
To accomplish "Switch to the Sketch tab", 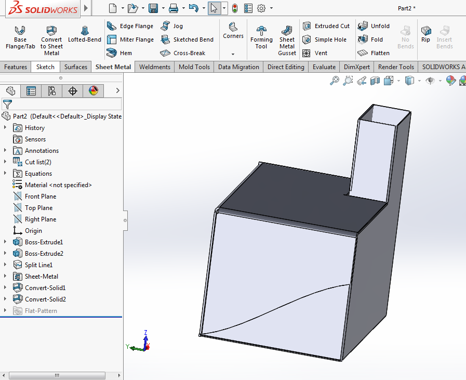I will [45, 67].
